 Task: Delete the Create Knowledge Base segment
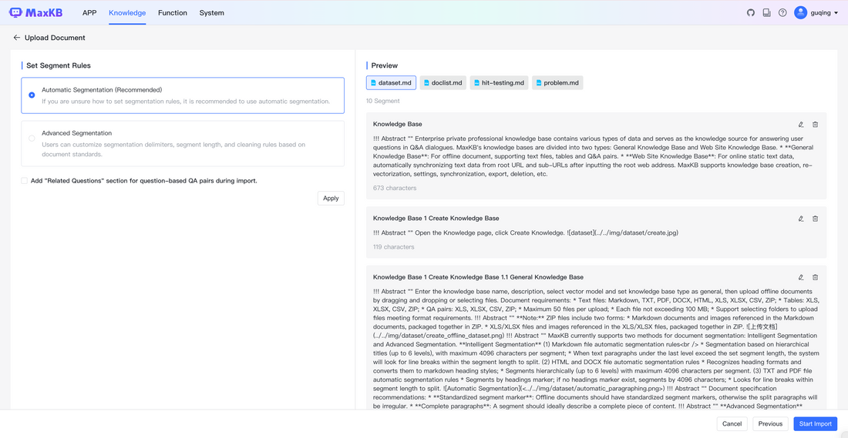coord(816,219)
